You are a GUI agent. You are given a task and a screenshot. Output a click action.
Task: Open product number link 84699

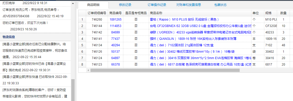click(115, 32)
